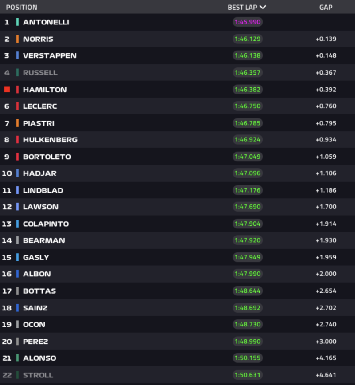The height and width of the screenshot is (385, 355).
Task: Click Colapinto's +1.914 gap value
Action: [x=326, y=224]
